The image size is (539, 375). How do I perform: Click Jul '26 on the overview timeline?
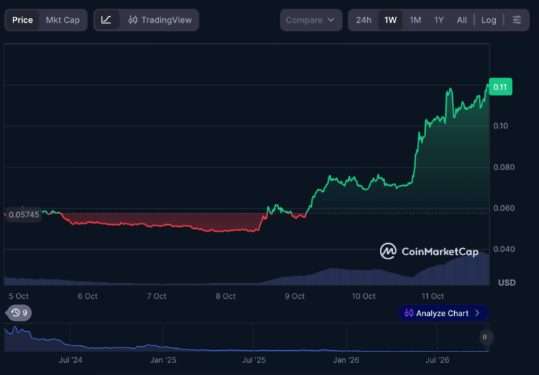[x=437, y=360]
